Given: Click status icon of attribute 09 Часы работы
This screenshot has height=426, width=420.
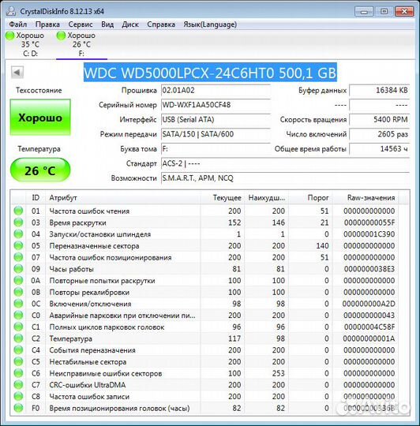Looking at the screenshot, I should (x=18, y=269).
